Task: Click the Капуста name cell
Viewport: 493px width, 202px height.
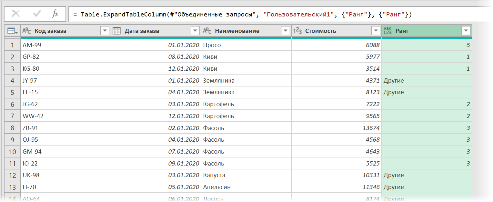Action: coord(246,175)
